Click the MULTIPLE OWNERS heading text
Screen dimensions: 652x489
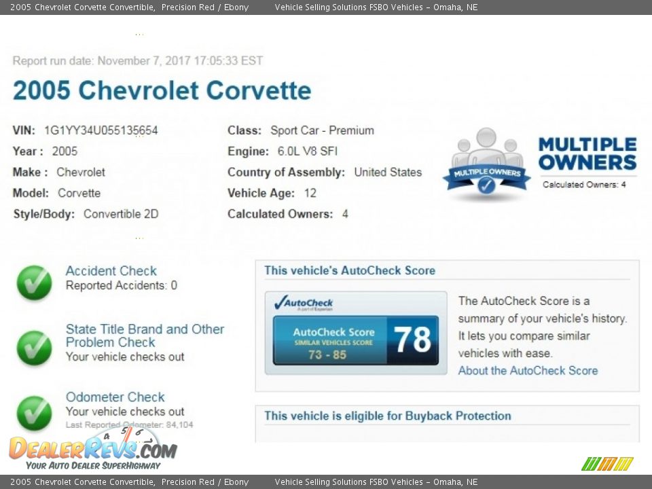point(587,153)
